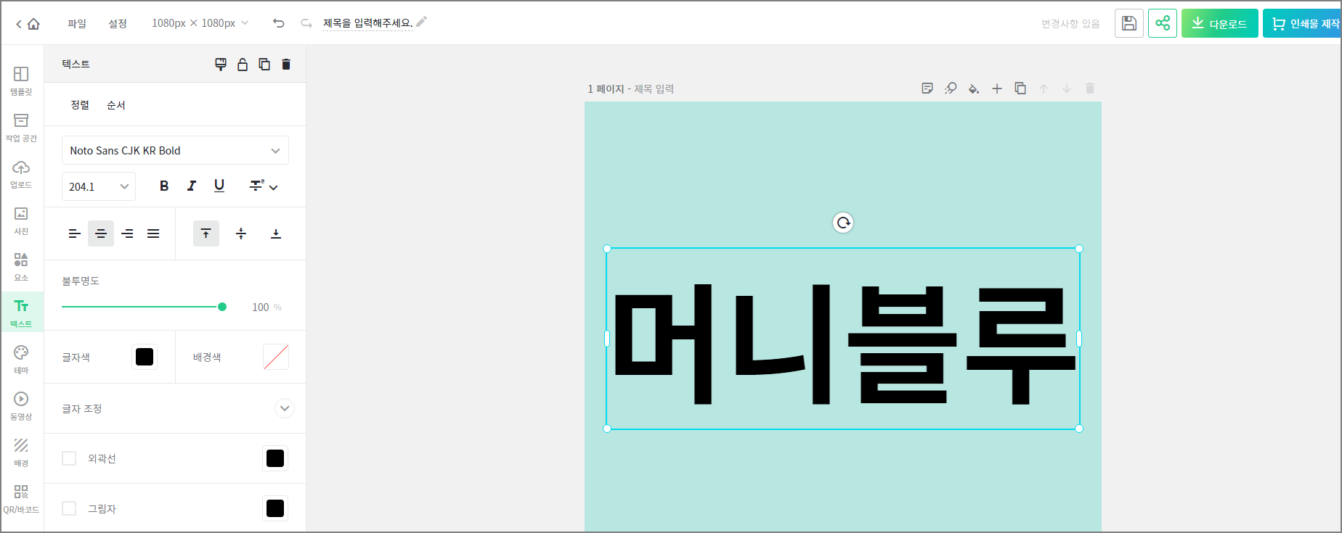Screen dimensions: 1342x533
Task: Open the 사진 sidebar panel
Action: pyautogui.click(x=21, y=220)
